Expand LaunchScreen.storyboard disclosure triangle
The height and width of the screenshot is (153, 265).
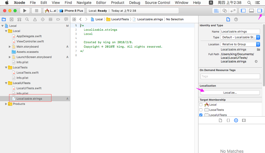(x=10, y=57)
